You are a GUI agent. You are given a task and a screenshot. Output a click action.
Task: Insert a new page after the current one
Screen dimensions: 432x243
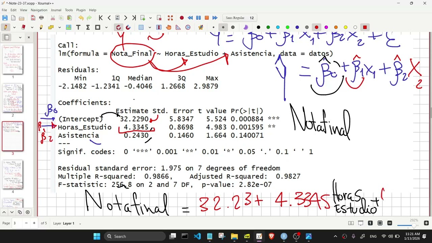(x=143, y=18)
